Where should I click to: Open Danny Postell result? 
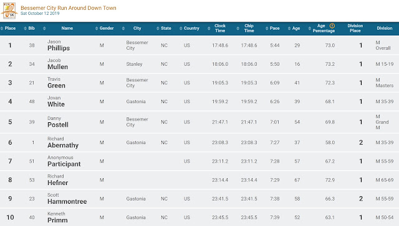coord(58,122)
